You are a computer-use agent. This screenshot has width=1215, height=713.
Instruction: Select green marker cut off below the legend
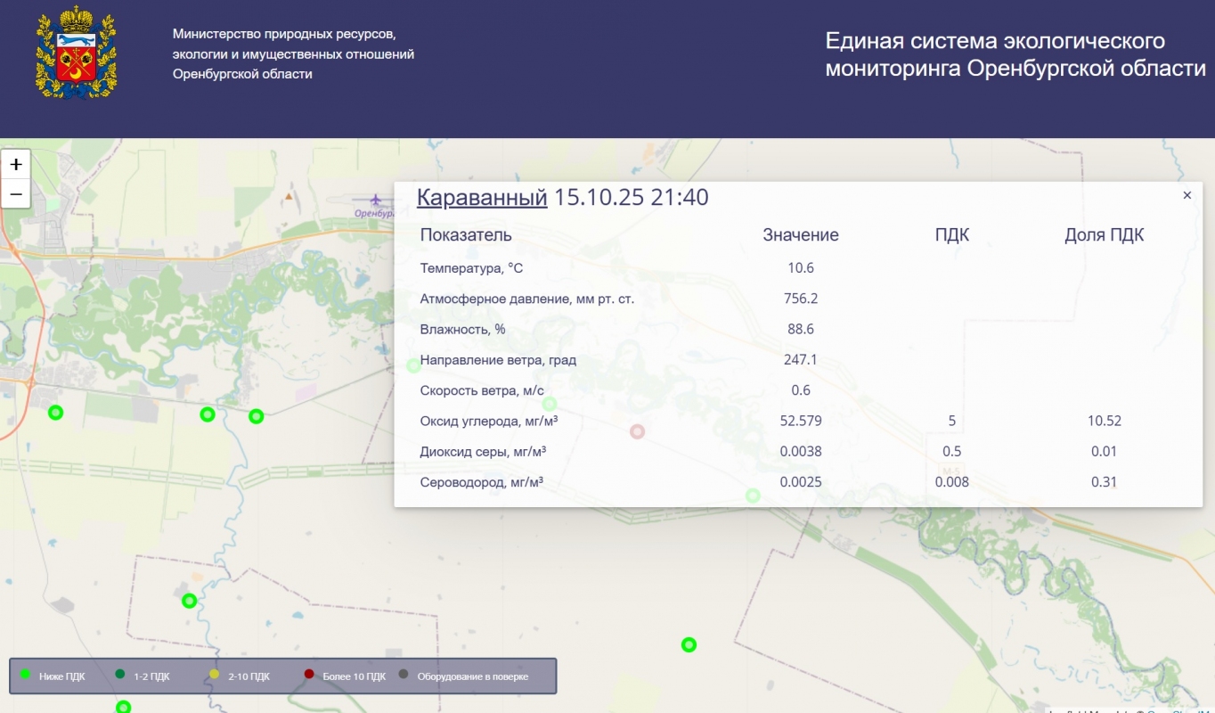click(x=124, y=708)
